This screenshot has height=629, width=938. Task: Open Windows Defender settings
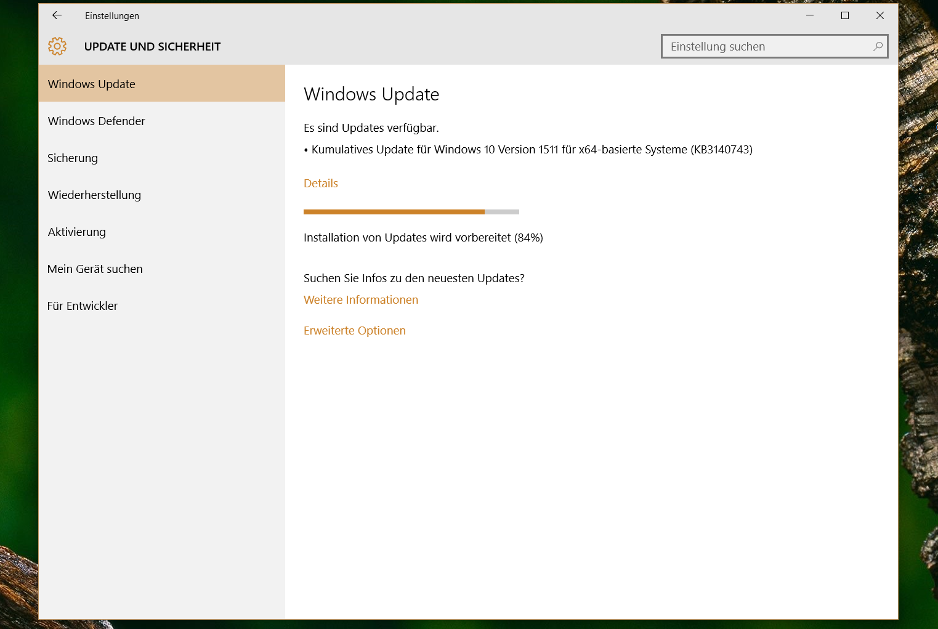(x=162, y=121)
